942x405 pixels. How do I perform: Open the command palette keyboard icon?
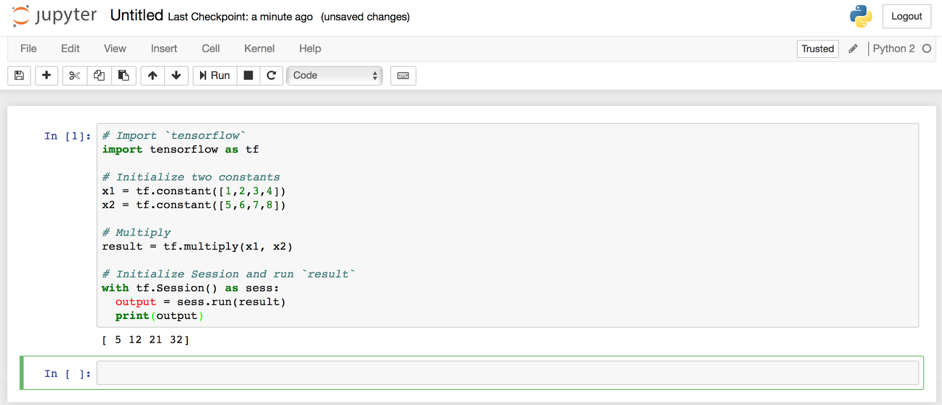pyautogui.click(x=403, y=75)
